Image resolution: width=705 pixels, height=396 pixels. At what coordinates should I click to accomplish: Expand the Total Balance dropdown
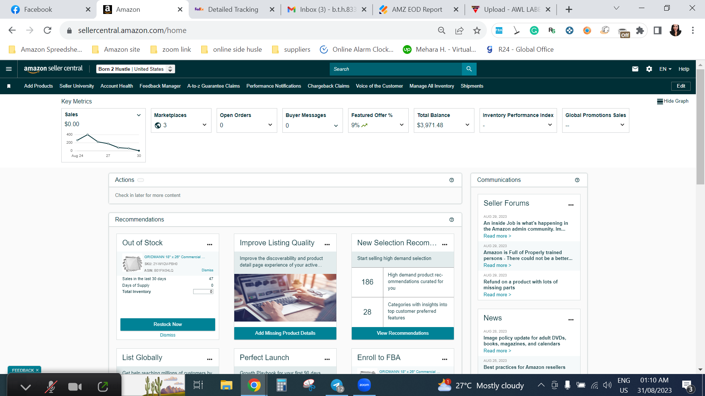(467, 125)
